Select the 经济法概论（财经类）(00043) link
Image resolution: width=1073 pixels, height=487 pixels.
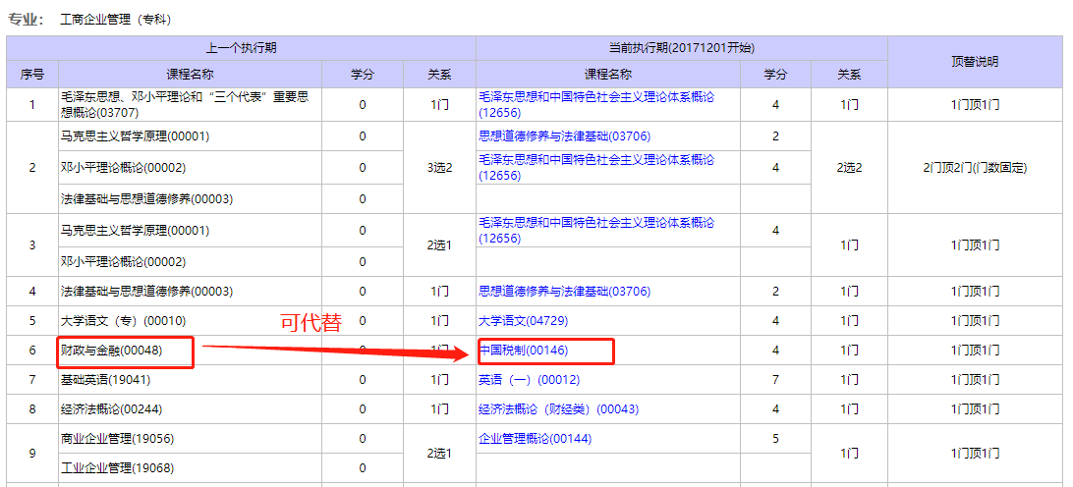click(558, 409)
